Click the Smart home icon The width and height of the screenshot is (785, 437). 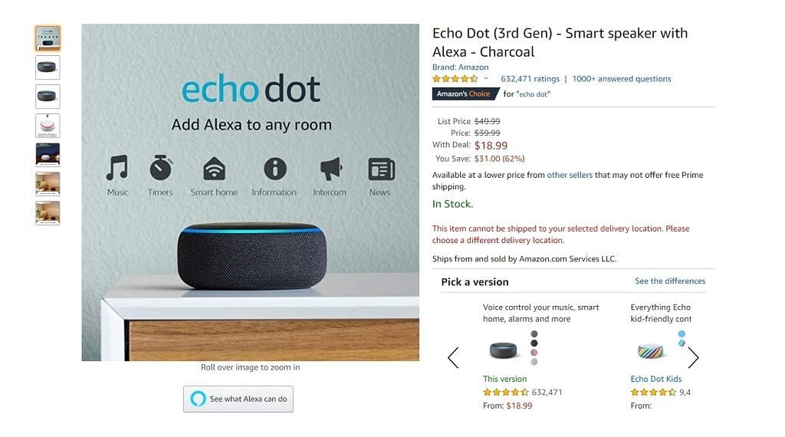215,169
